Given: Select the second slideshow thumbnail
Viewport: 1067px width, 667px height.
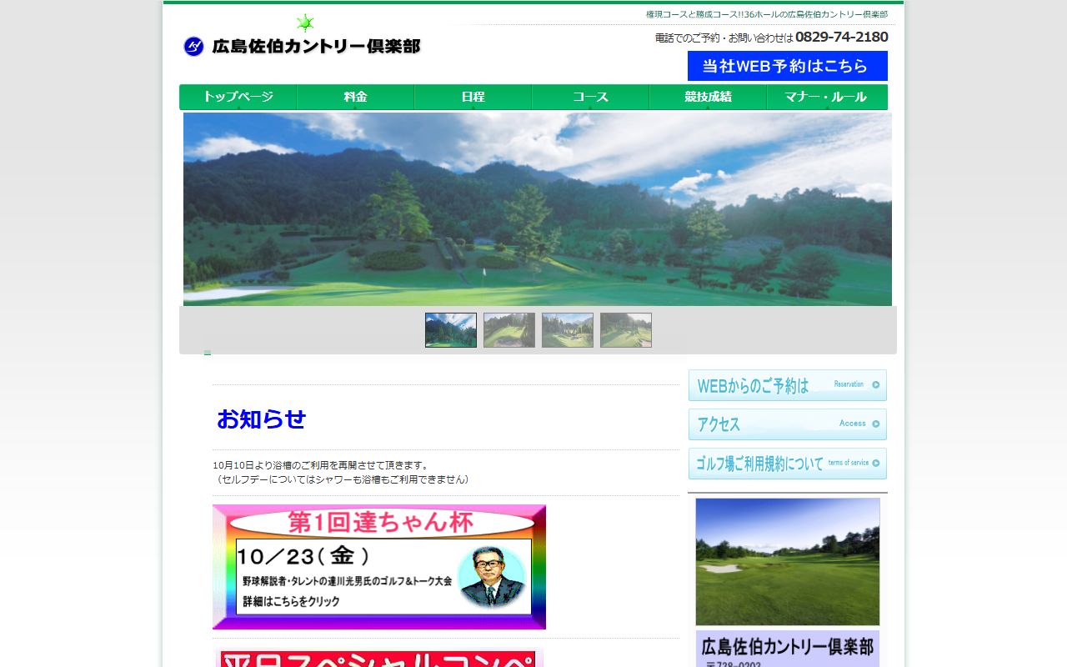Looking at the screenshot, I should tap(509, 330).
